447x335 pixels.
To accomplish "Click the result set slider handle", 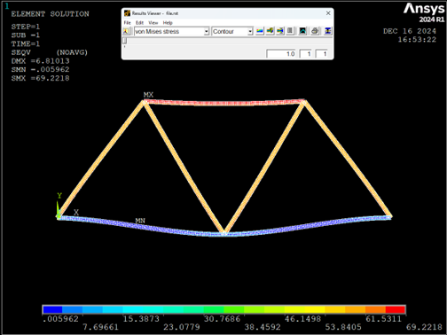I will point(125,41).
